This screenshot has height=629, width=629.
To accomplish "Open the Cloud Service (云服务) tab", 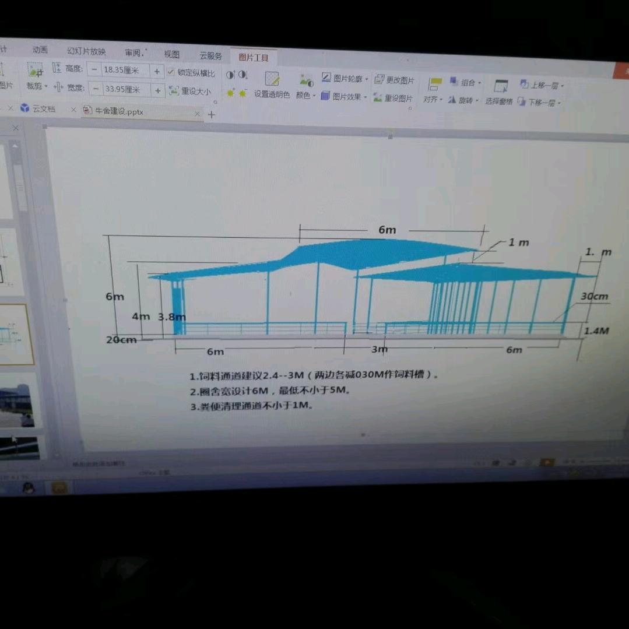I will tap(210, 56).
